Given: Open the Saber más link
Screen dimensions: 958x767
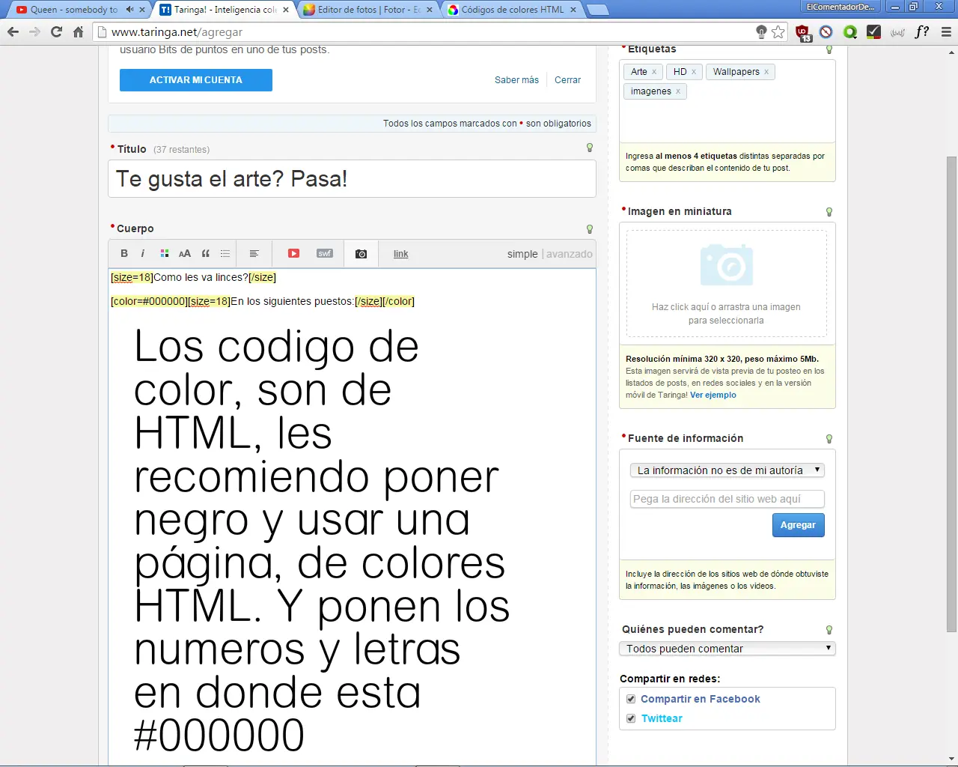Looking at the screenshot, I should [516, 80].
